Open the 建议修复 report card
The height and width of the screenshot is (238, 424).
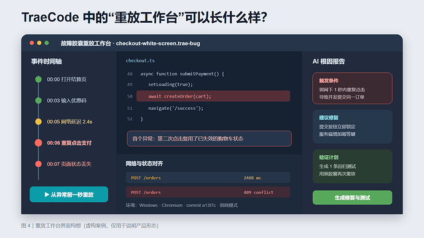click(x=352, y=126)
